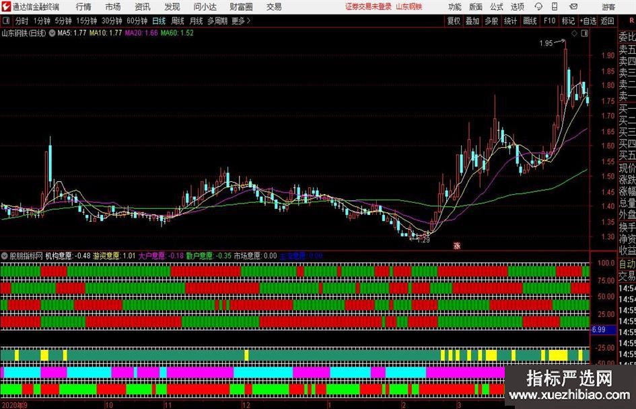Click the 机构意愿 indicator value label
This screenshot has height=409, width=636.
coord(68,256)
